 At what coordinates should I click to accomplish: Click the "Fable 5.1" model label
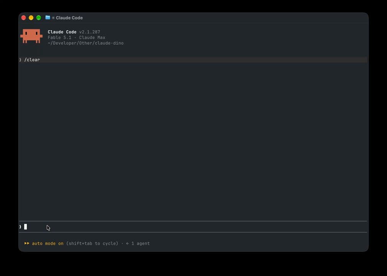click(59, 38)
